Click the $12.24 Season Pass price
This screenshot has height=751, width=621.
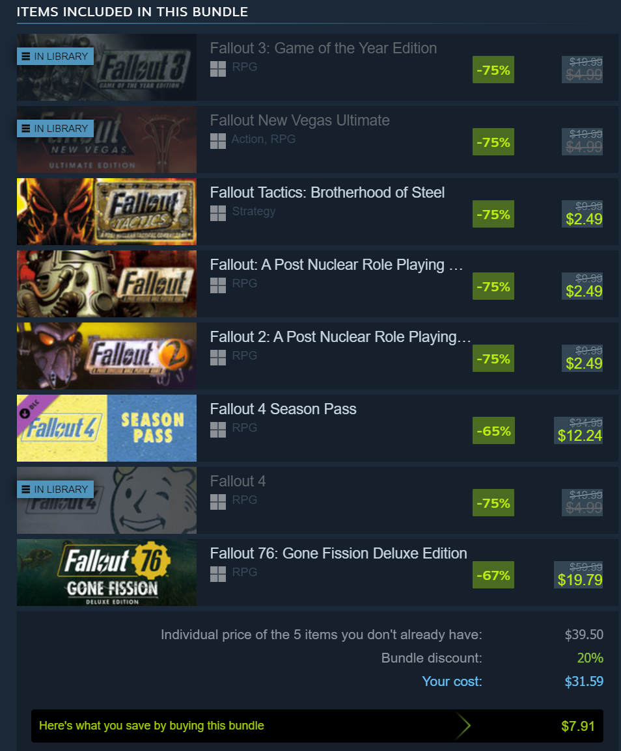579,436
